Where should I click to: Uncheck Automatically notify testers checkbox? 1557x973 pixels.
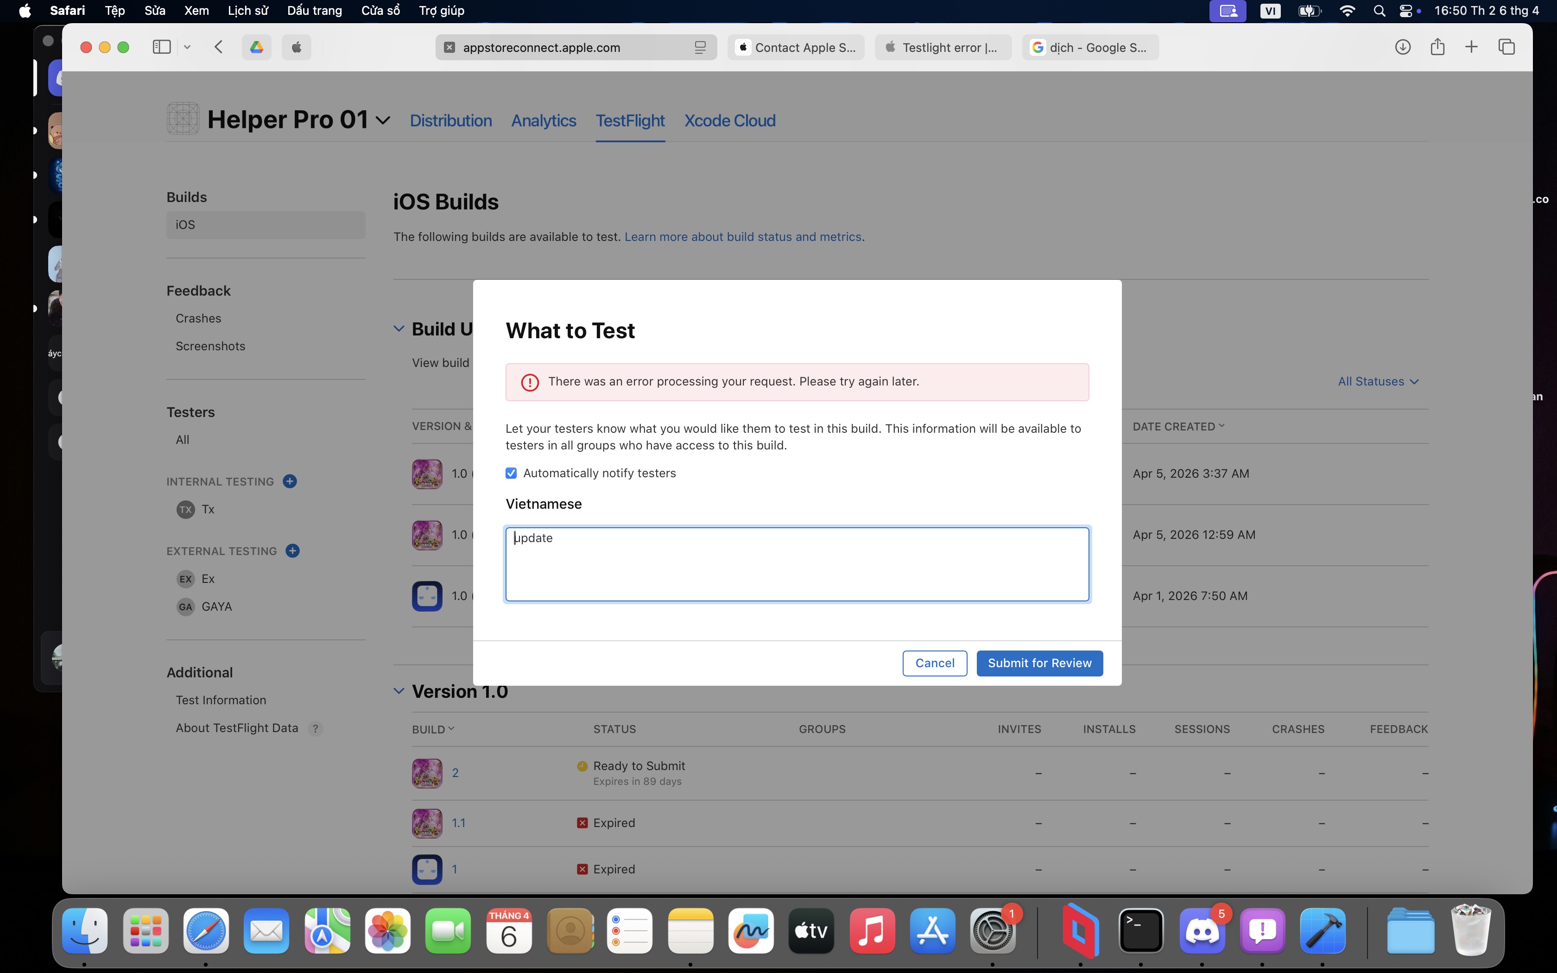pyautogui.click(x=511, y=473)
